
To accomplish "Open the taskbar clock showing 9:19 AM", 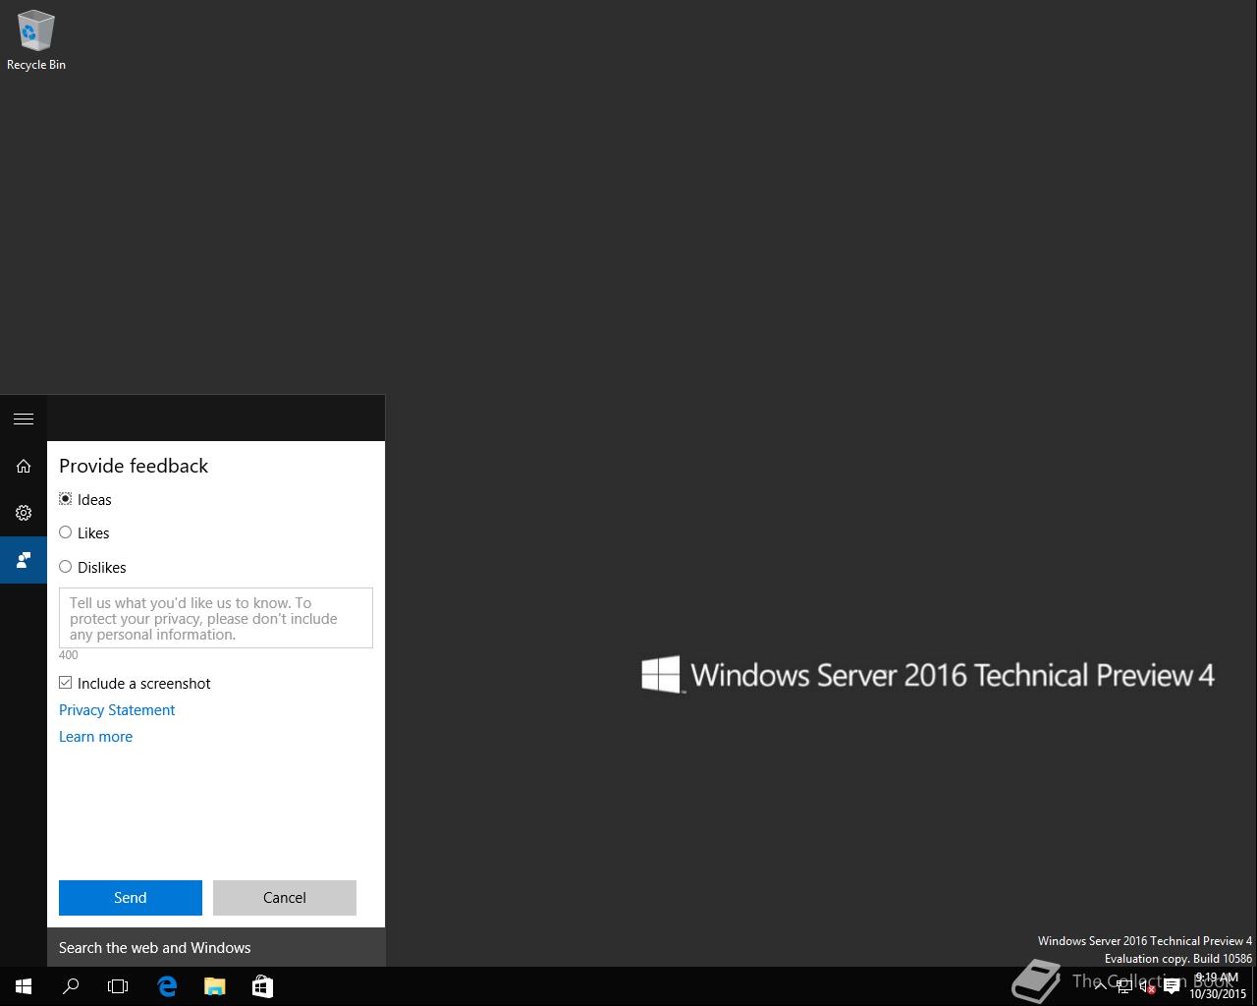I will [1218, 986].
